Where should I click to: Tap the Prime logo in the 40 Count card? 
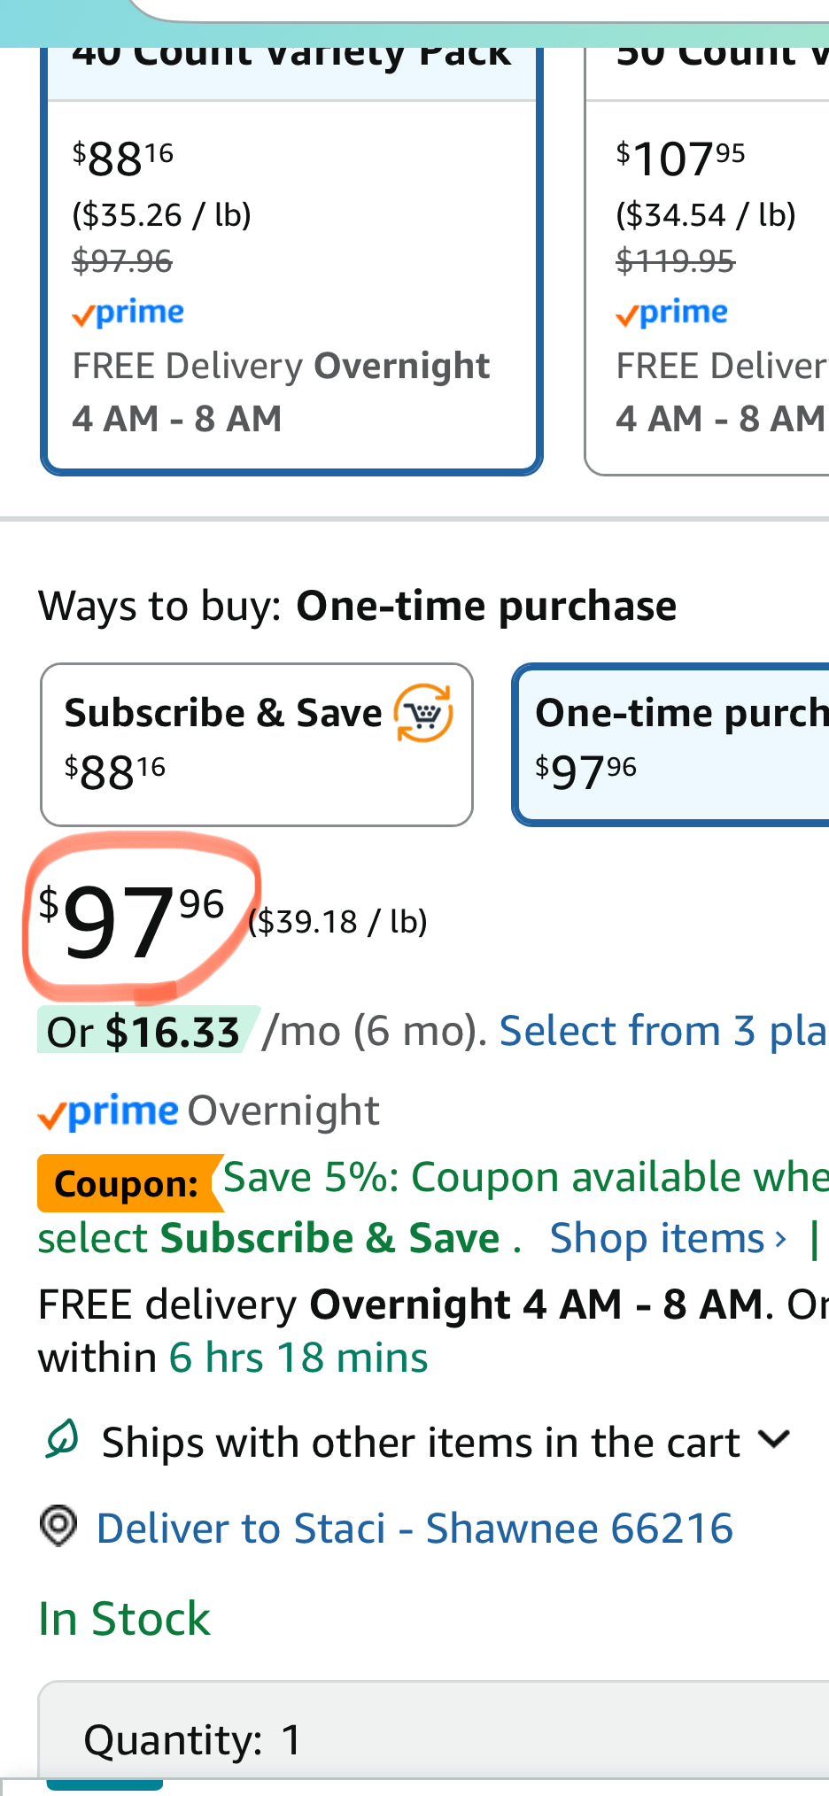click(128, 313)
